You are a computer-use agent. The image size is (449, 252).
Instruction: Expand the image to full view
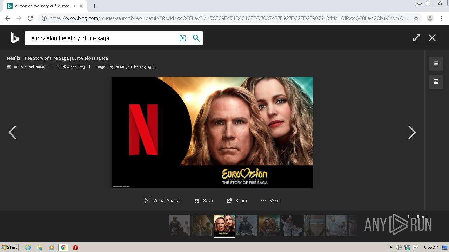[417, 38]
